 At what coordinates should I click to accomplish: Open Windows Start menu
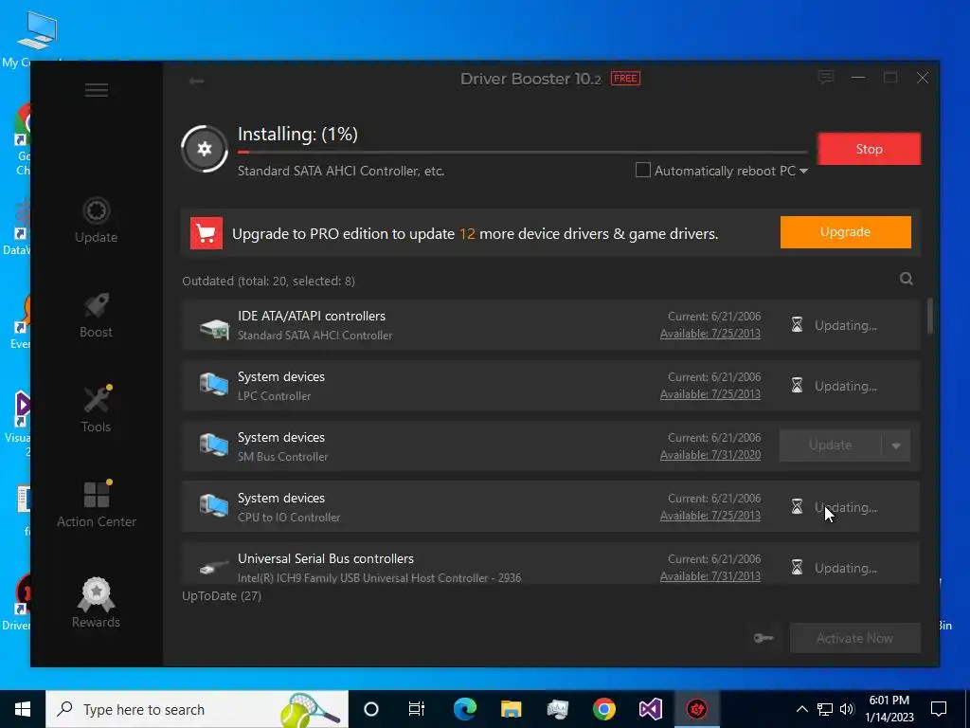click(23, 709)
